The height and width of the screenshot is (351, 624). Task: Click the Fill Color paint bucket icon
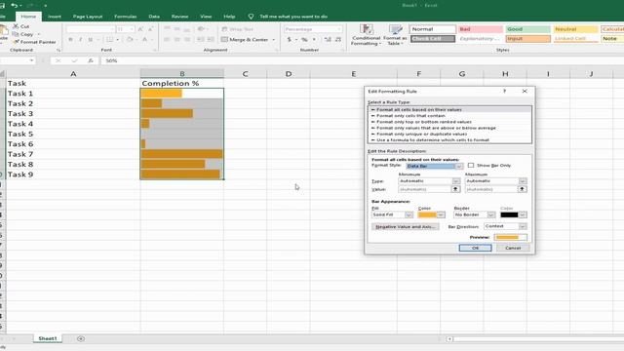pyautogui.click(x=130, y=39)
